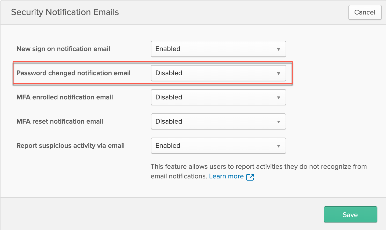This screenshot has height=230, width=386.
Task: Save the security notification settings
Action: point(350,214)
